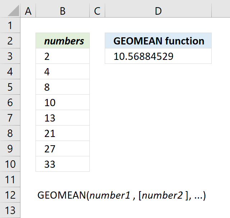Screen dimensions: 230x218
Task: Select the cell containing 4
Action: 63,72
